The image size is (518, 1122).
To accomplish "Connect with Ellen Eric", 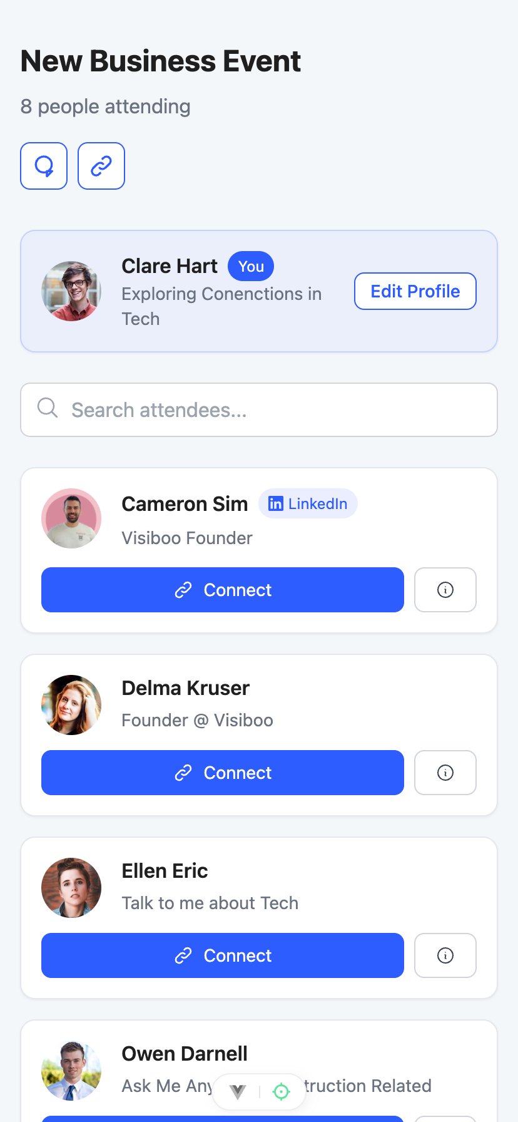I will [223, 955].
